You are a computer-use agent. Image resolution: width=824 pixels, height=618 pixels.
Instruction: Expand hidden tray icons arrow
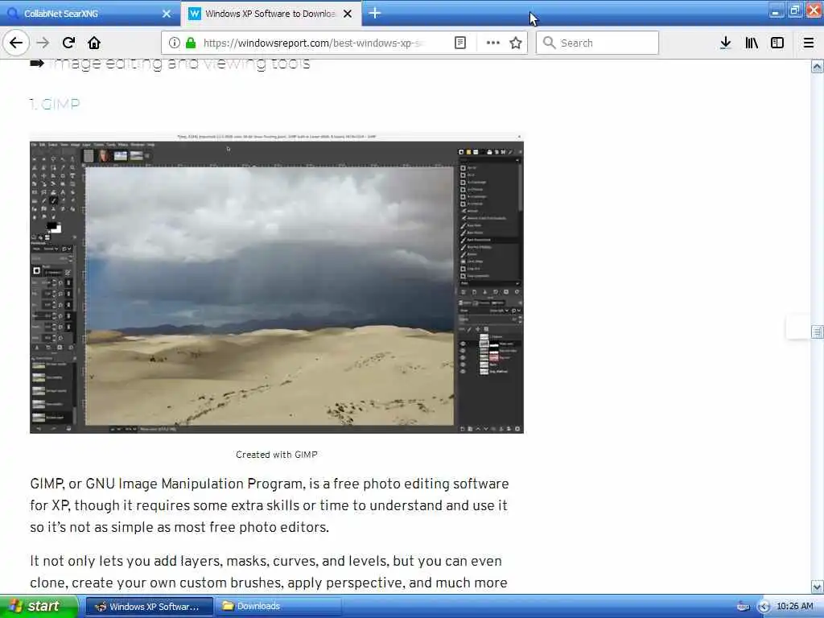point(764,607)
